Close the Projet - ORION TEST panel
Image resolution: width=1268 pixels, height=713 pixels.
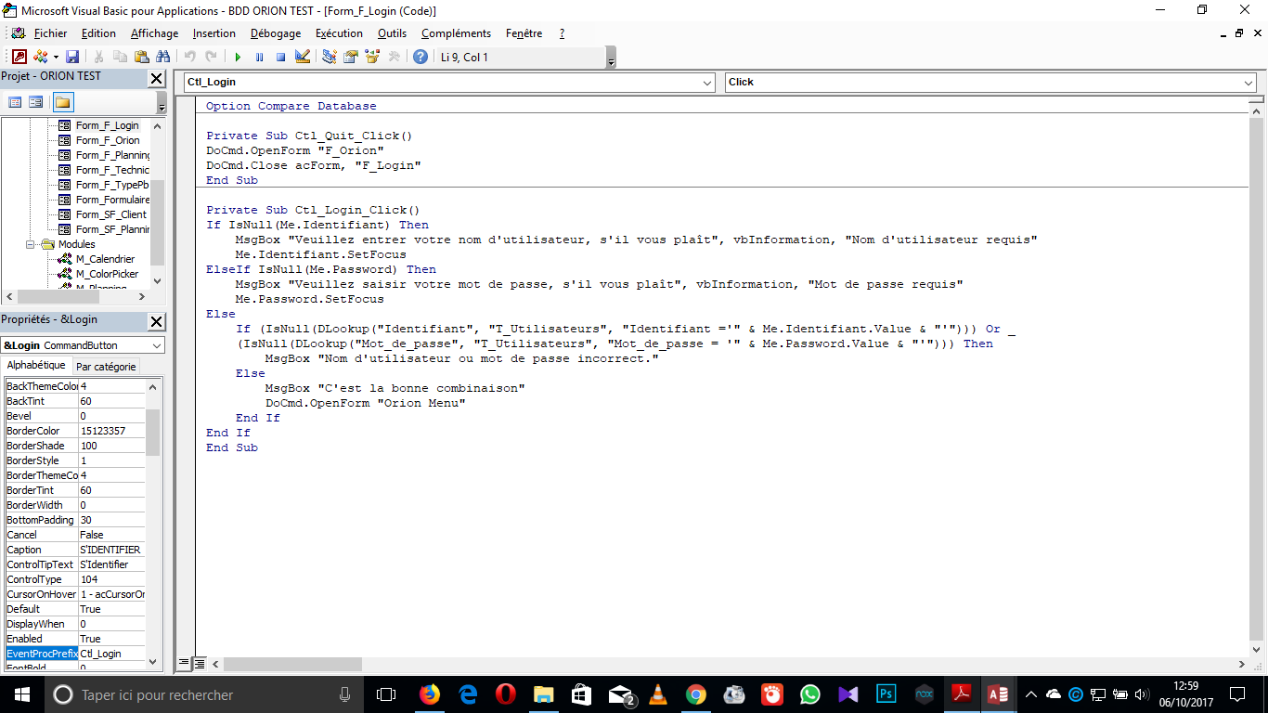point(156,79)
